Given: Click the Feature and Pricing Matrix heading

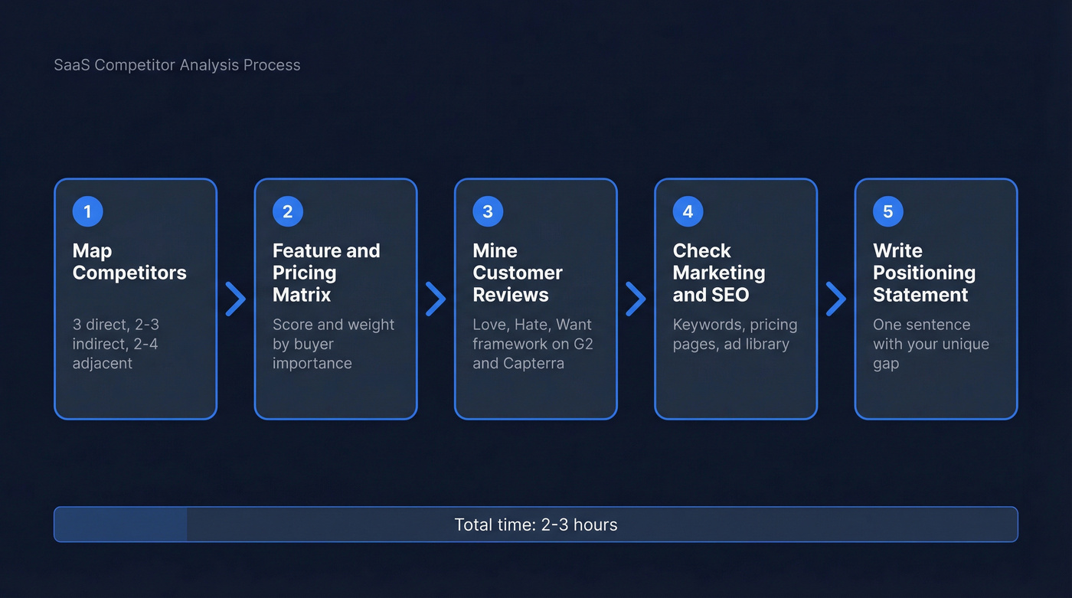Looking at the screenshot, I should pos(326,273).
